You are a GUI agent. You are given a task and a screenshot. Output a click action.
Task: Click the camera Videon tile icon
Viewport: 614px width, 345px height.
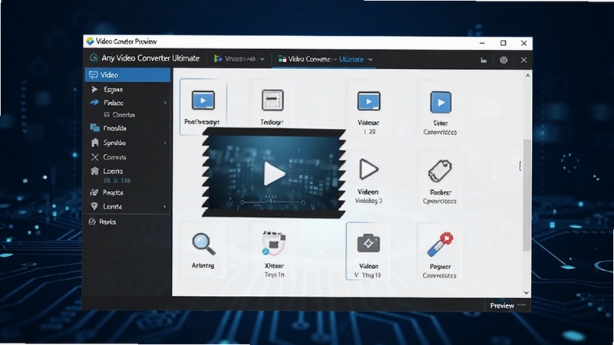368,243
